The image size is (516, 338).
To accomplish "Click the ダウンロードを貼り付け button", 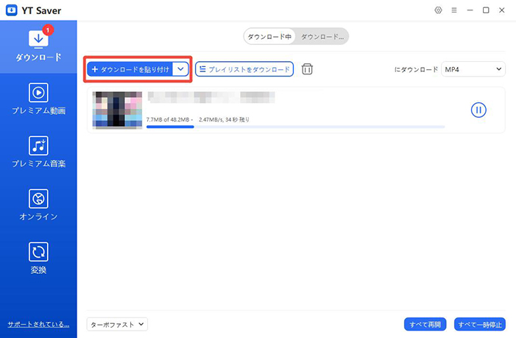I will (x=130, y=69).
